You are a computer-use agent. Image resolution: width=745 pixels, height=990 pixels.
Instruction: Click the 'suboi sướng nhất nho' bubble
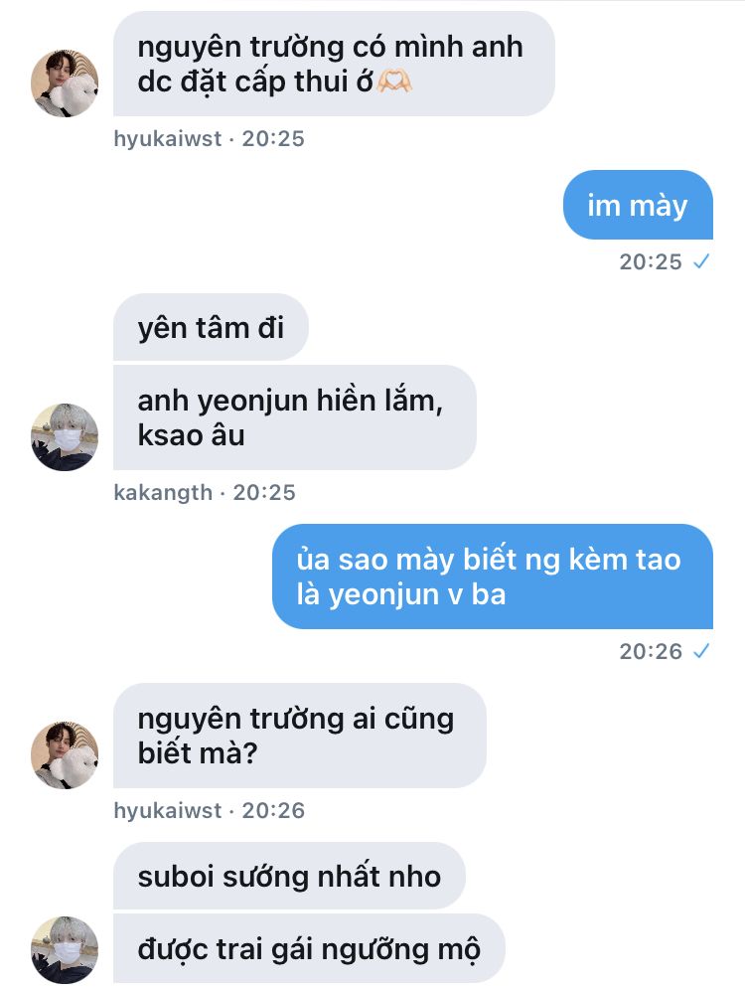click(x=289, y=876)
